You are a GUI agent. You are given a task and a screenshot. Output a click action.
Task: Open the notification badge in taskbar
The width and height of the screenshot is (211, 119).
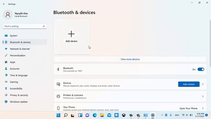pos(207,115)
